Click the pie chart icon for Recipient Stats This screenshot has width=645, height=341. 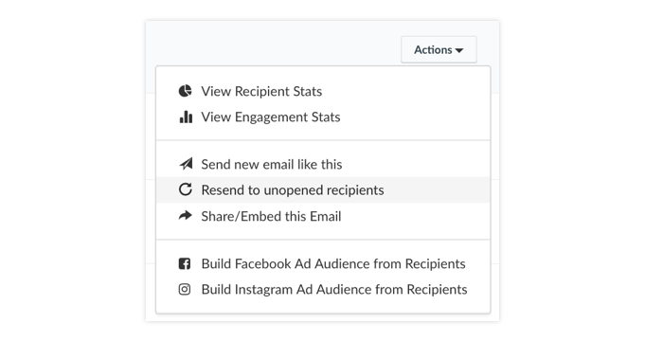point(185,91)
